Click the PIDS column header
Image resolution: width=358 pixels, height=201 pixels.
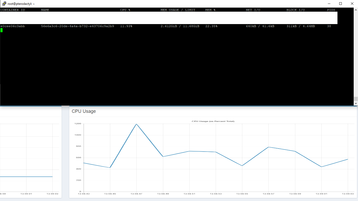point(331,10)
